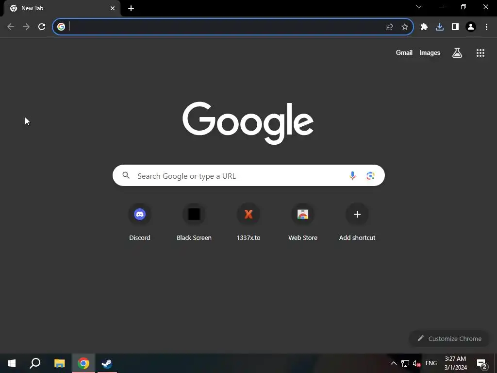Reload the page with the refresh icon
Screen dimensions: 497x373
[42, 27]
